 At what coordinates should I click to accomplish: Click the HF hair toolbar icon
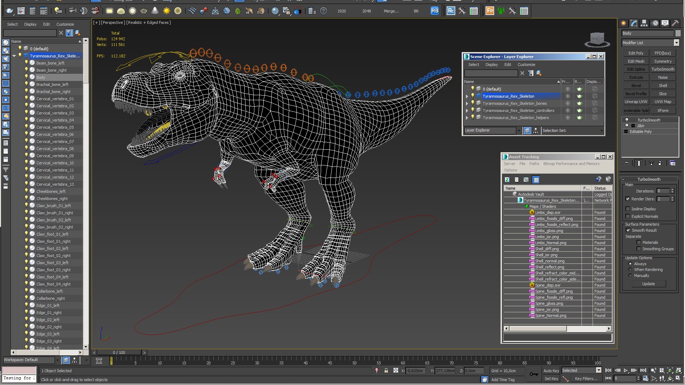pos(249,11)
